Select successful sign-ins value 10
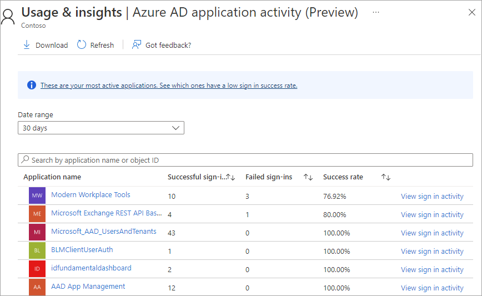 [172, 197]
